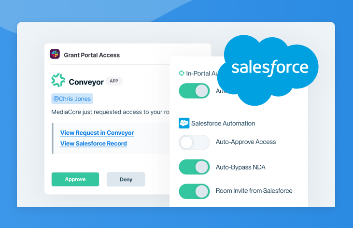
Task: Click the APP badge next to Conveyor
Action: coord(114,81)
